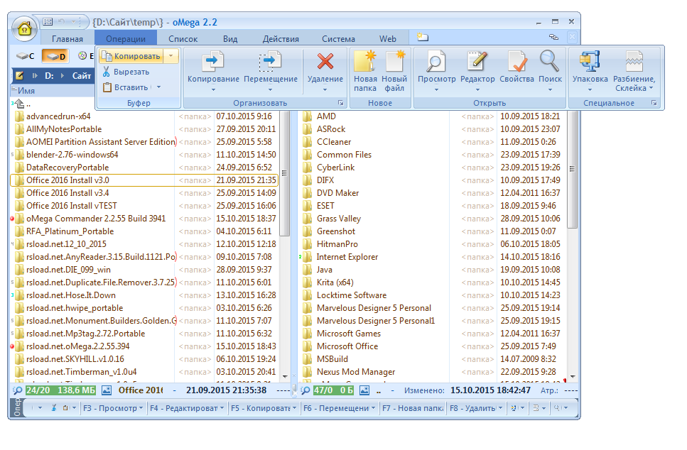
Task: Select drive D icon
Action: coord(56,56)
